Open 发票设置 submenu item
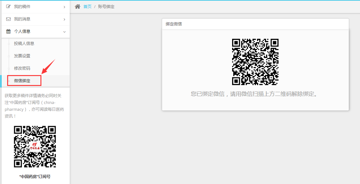This screenshot has width=360, height=184. [x=22, y=56]
